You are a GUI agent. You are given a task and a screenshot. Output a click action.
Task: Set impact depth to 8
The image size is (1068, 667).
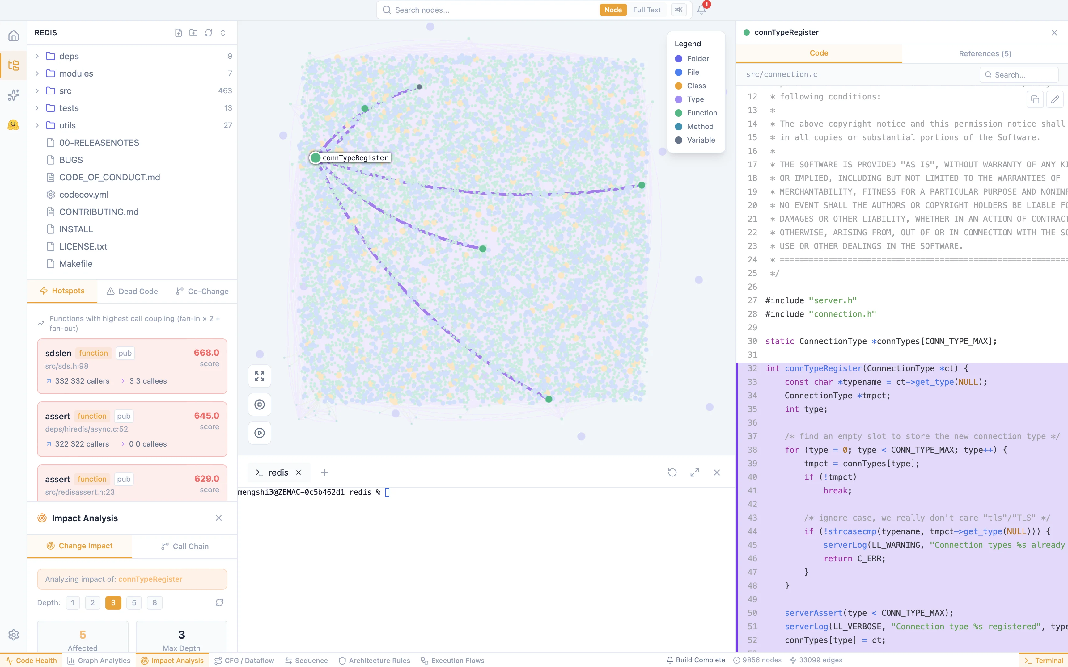point(155,602)
